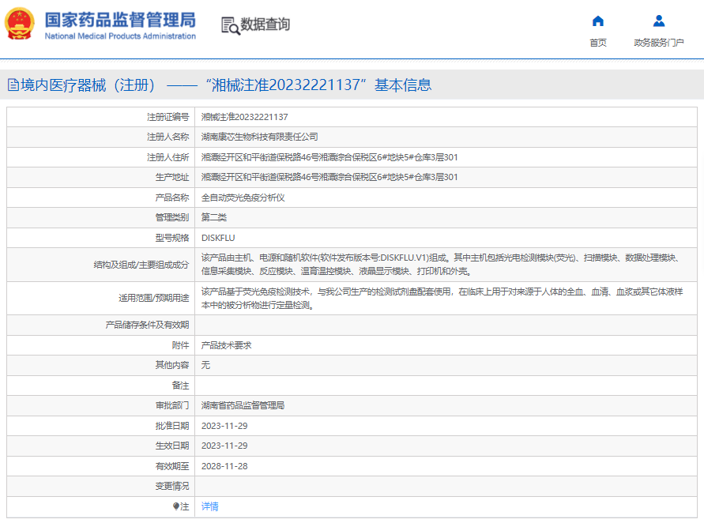Click the 生效日期 row label

172,446
